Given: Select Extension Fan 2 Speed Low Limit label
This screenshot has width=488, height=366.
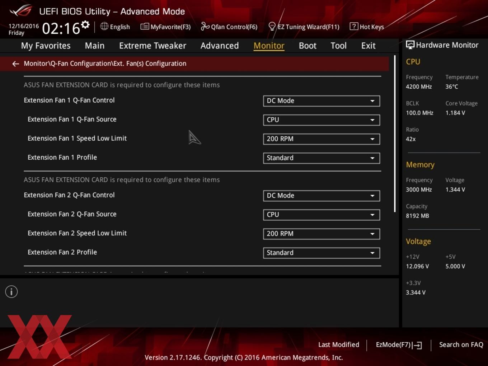Looking at the screenshot, I should (77, 233).
